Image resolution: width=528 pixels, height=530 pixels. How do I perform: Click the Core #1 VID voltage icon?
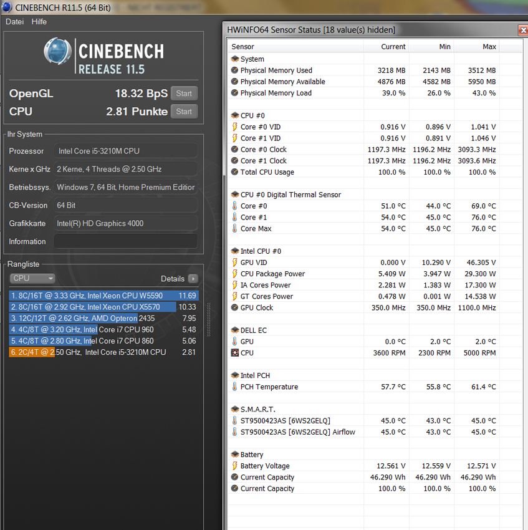[x=234, y=138]
